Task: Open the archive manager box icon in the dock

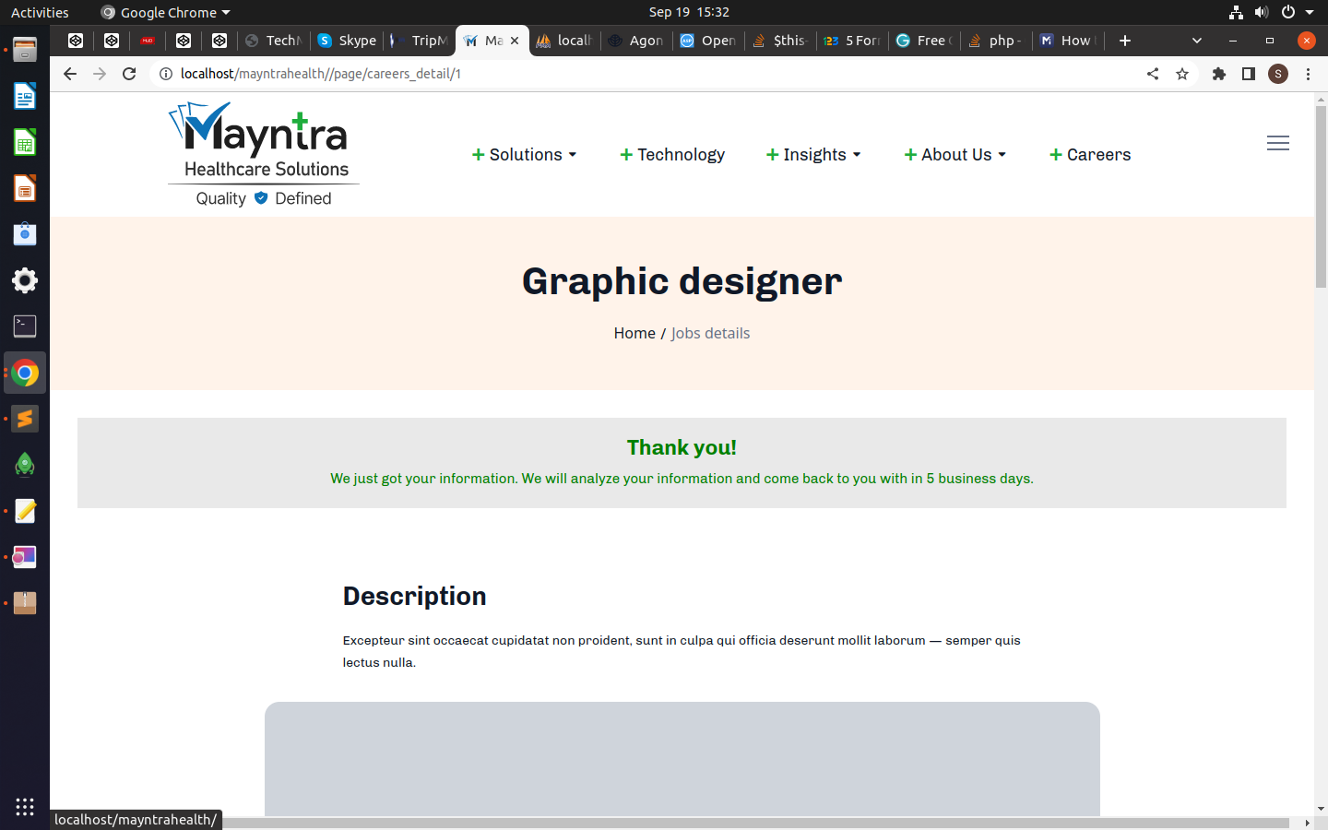Action: (x=25, y=603)
